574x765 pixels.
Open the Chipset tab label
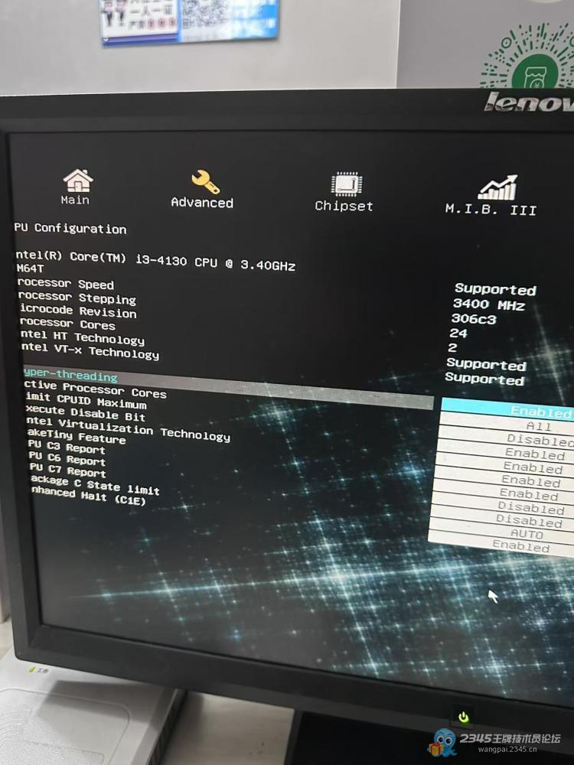[x=344, y=206]
